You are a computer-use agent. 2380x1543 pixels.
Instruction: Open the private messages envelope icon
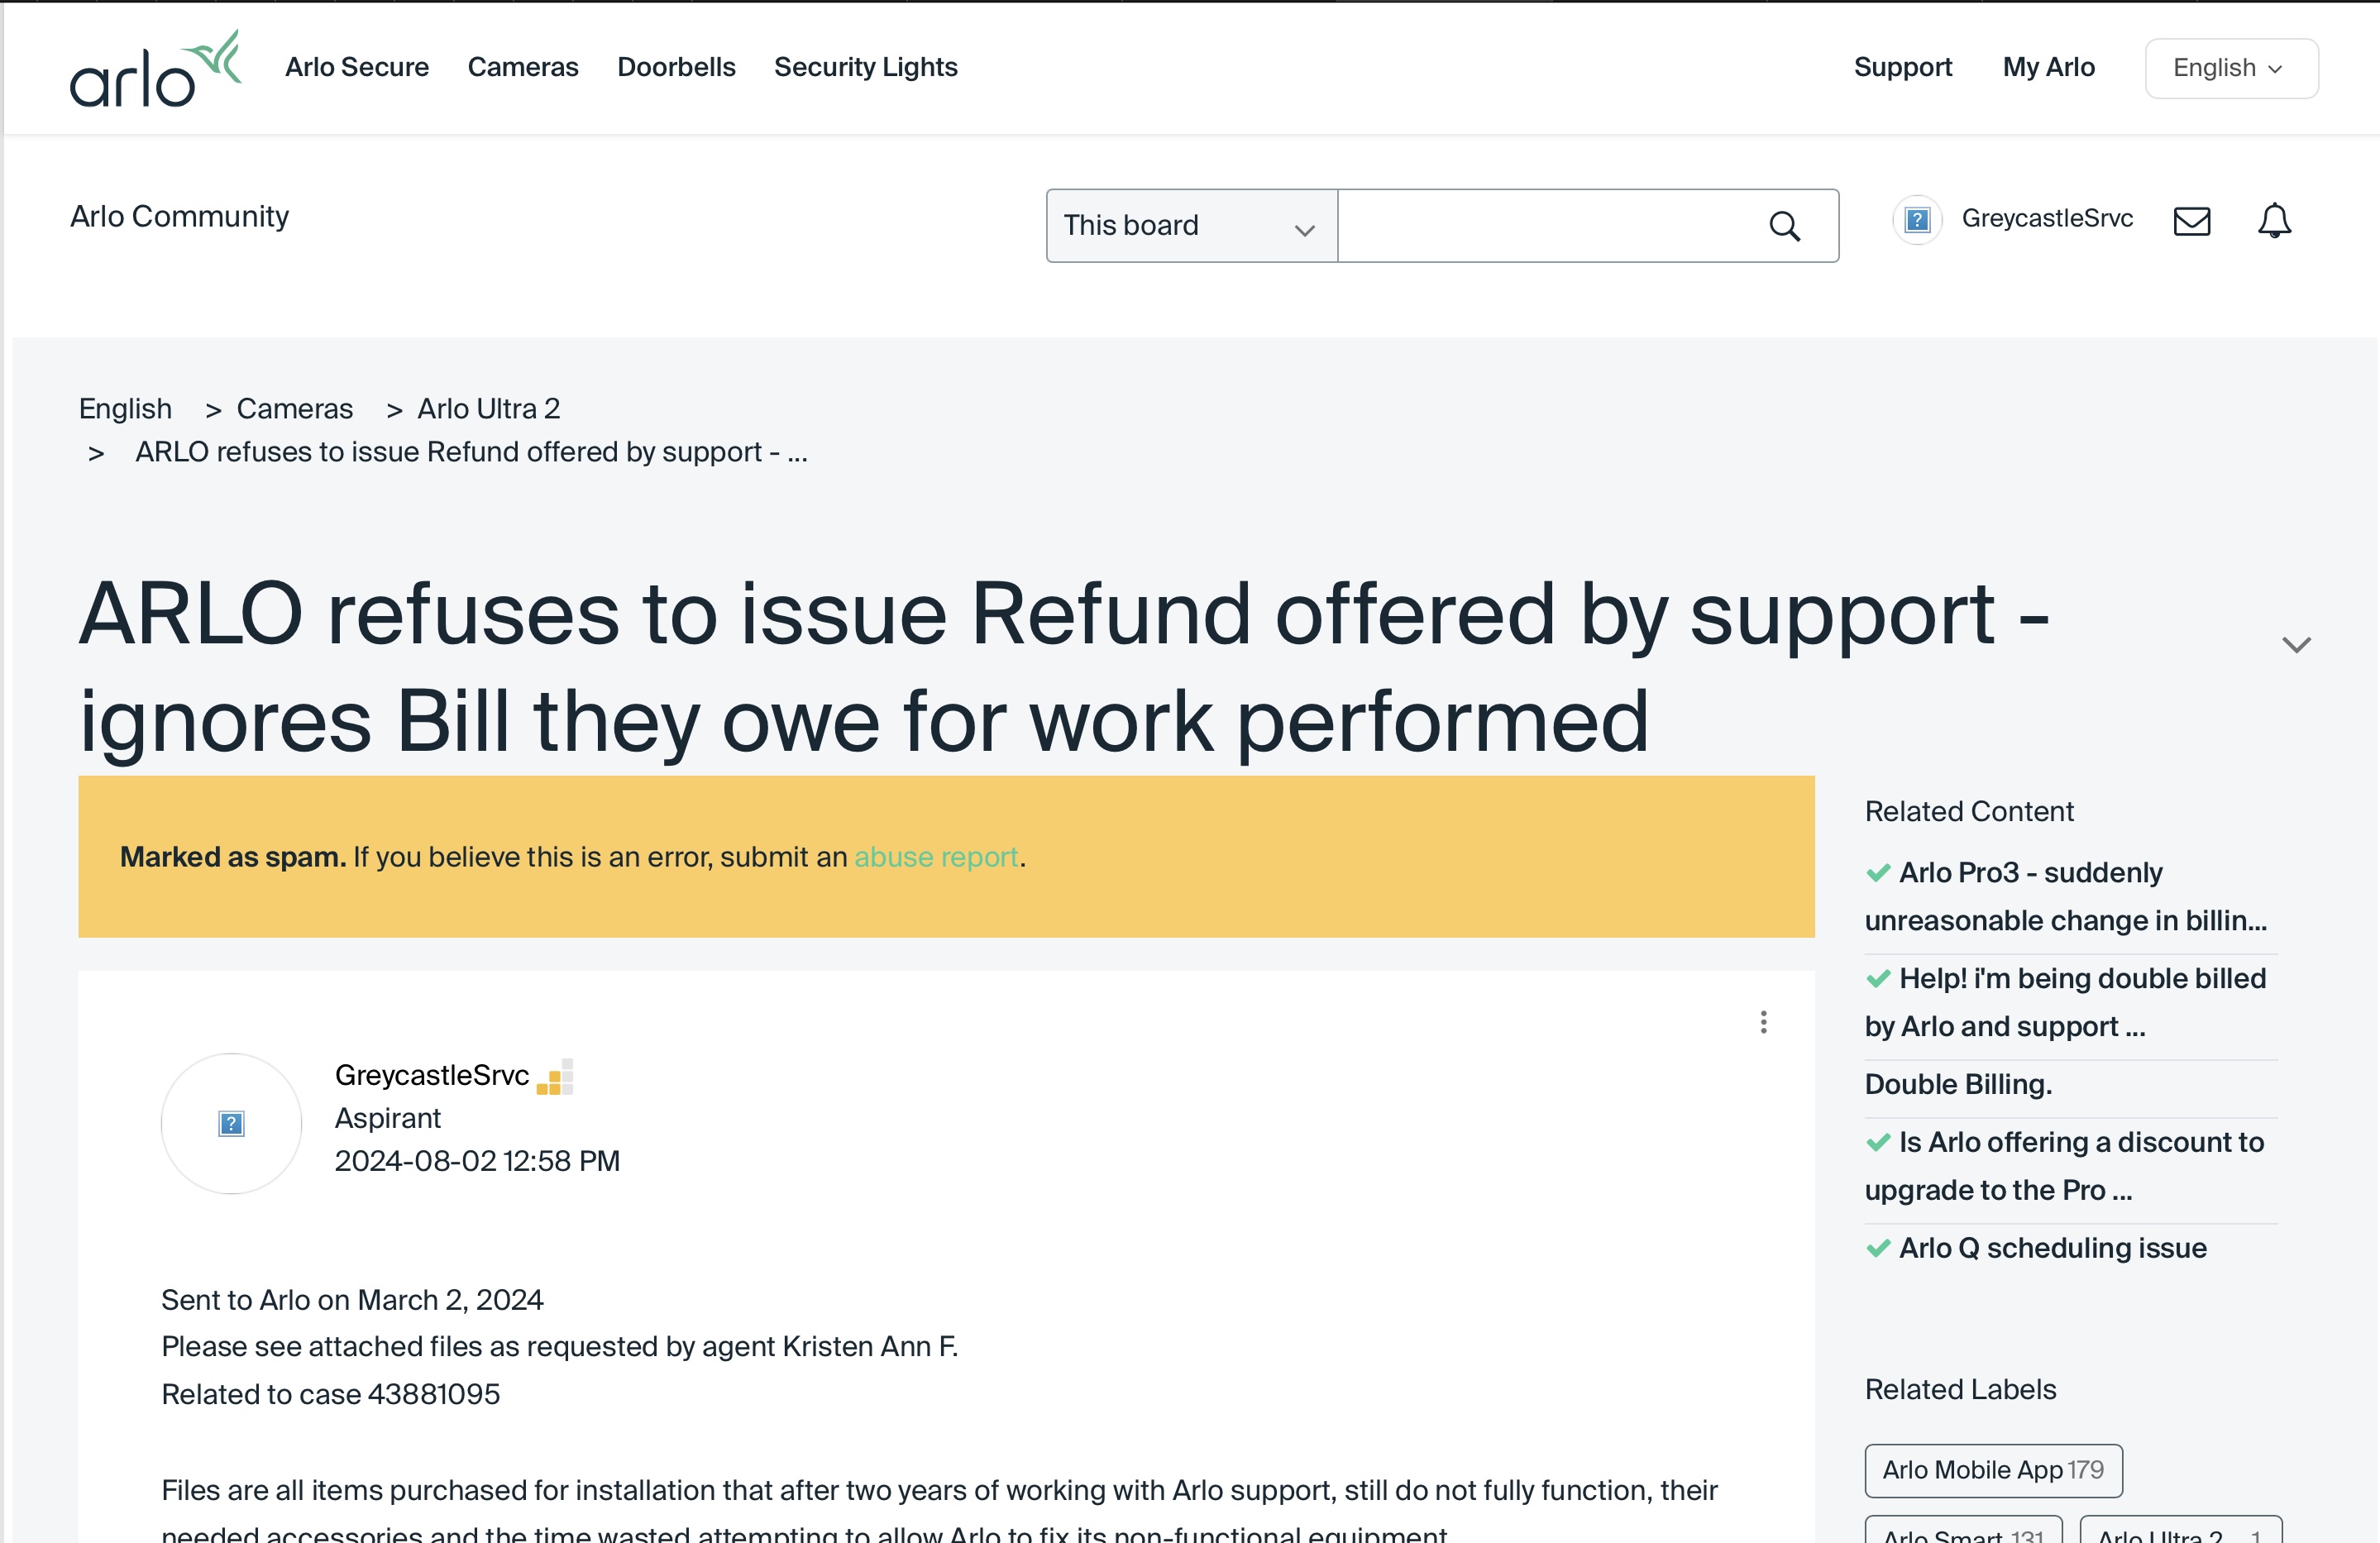2191,221
